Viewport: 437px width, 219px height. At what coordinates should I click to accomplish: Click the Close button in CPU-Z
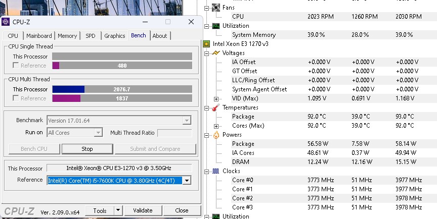click(182, 210)
